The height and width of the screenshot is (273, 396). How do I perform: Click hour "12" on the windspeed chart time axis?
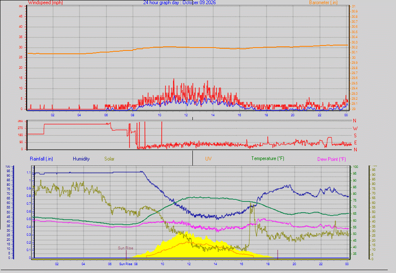pyautogui.click(x=186, y=115)
